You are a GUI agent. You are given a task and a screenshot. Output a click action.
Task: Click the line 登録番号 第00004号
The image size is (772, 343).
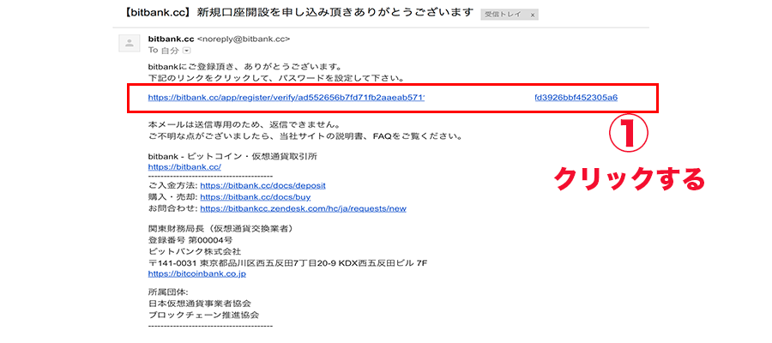(190, 240)
